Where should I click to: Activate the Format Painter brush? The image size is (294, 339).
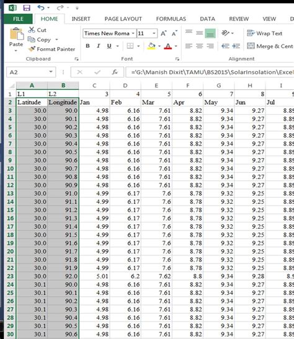[51, 49]
